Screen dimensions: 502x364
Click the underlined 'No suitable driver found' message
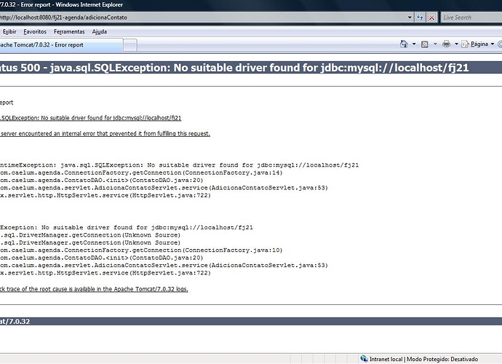click(91, 118)
